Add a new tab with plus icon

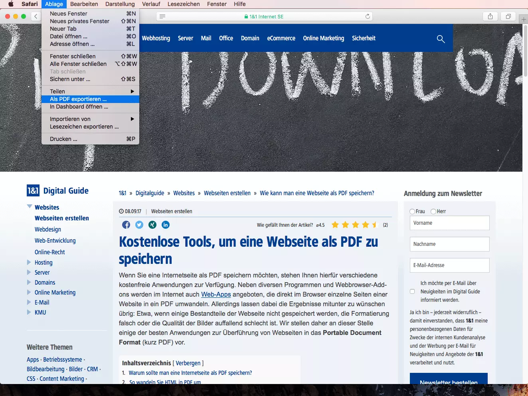[x=524, y=19]
